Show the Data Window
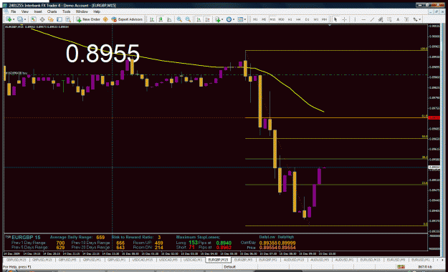 coord(42,19)
